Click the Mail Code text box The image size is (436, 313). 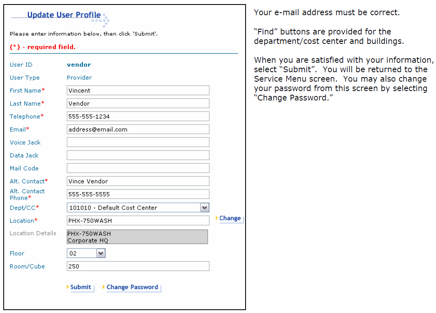point(138,168)
